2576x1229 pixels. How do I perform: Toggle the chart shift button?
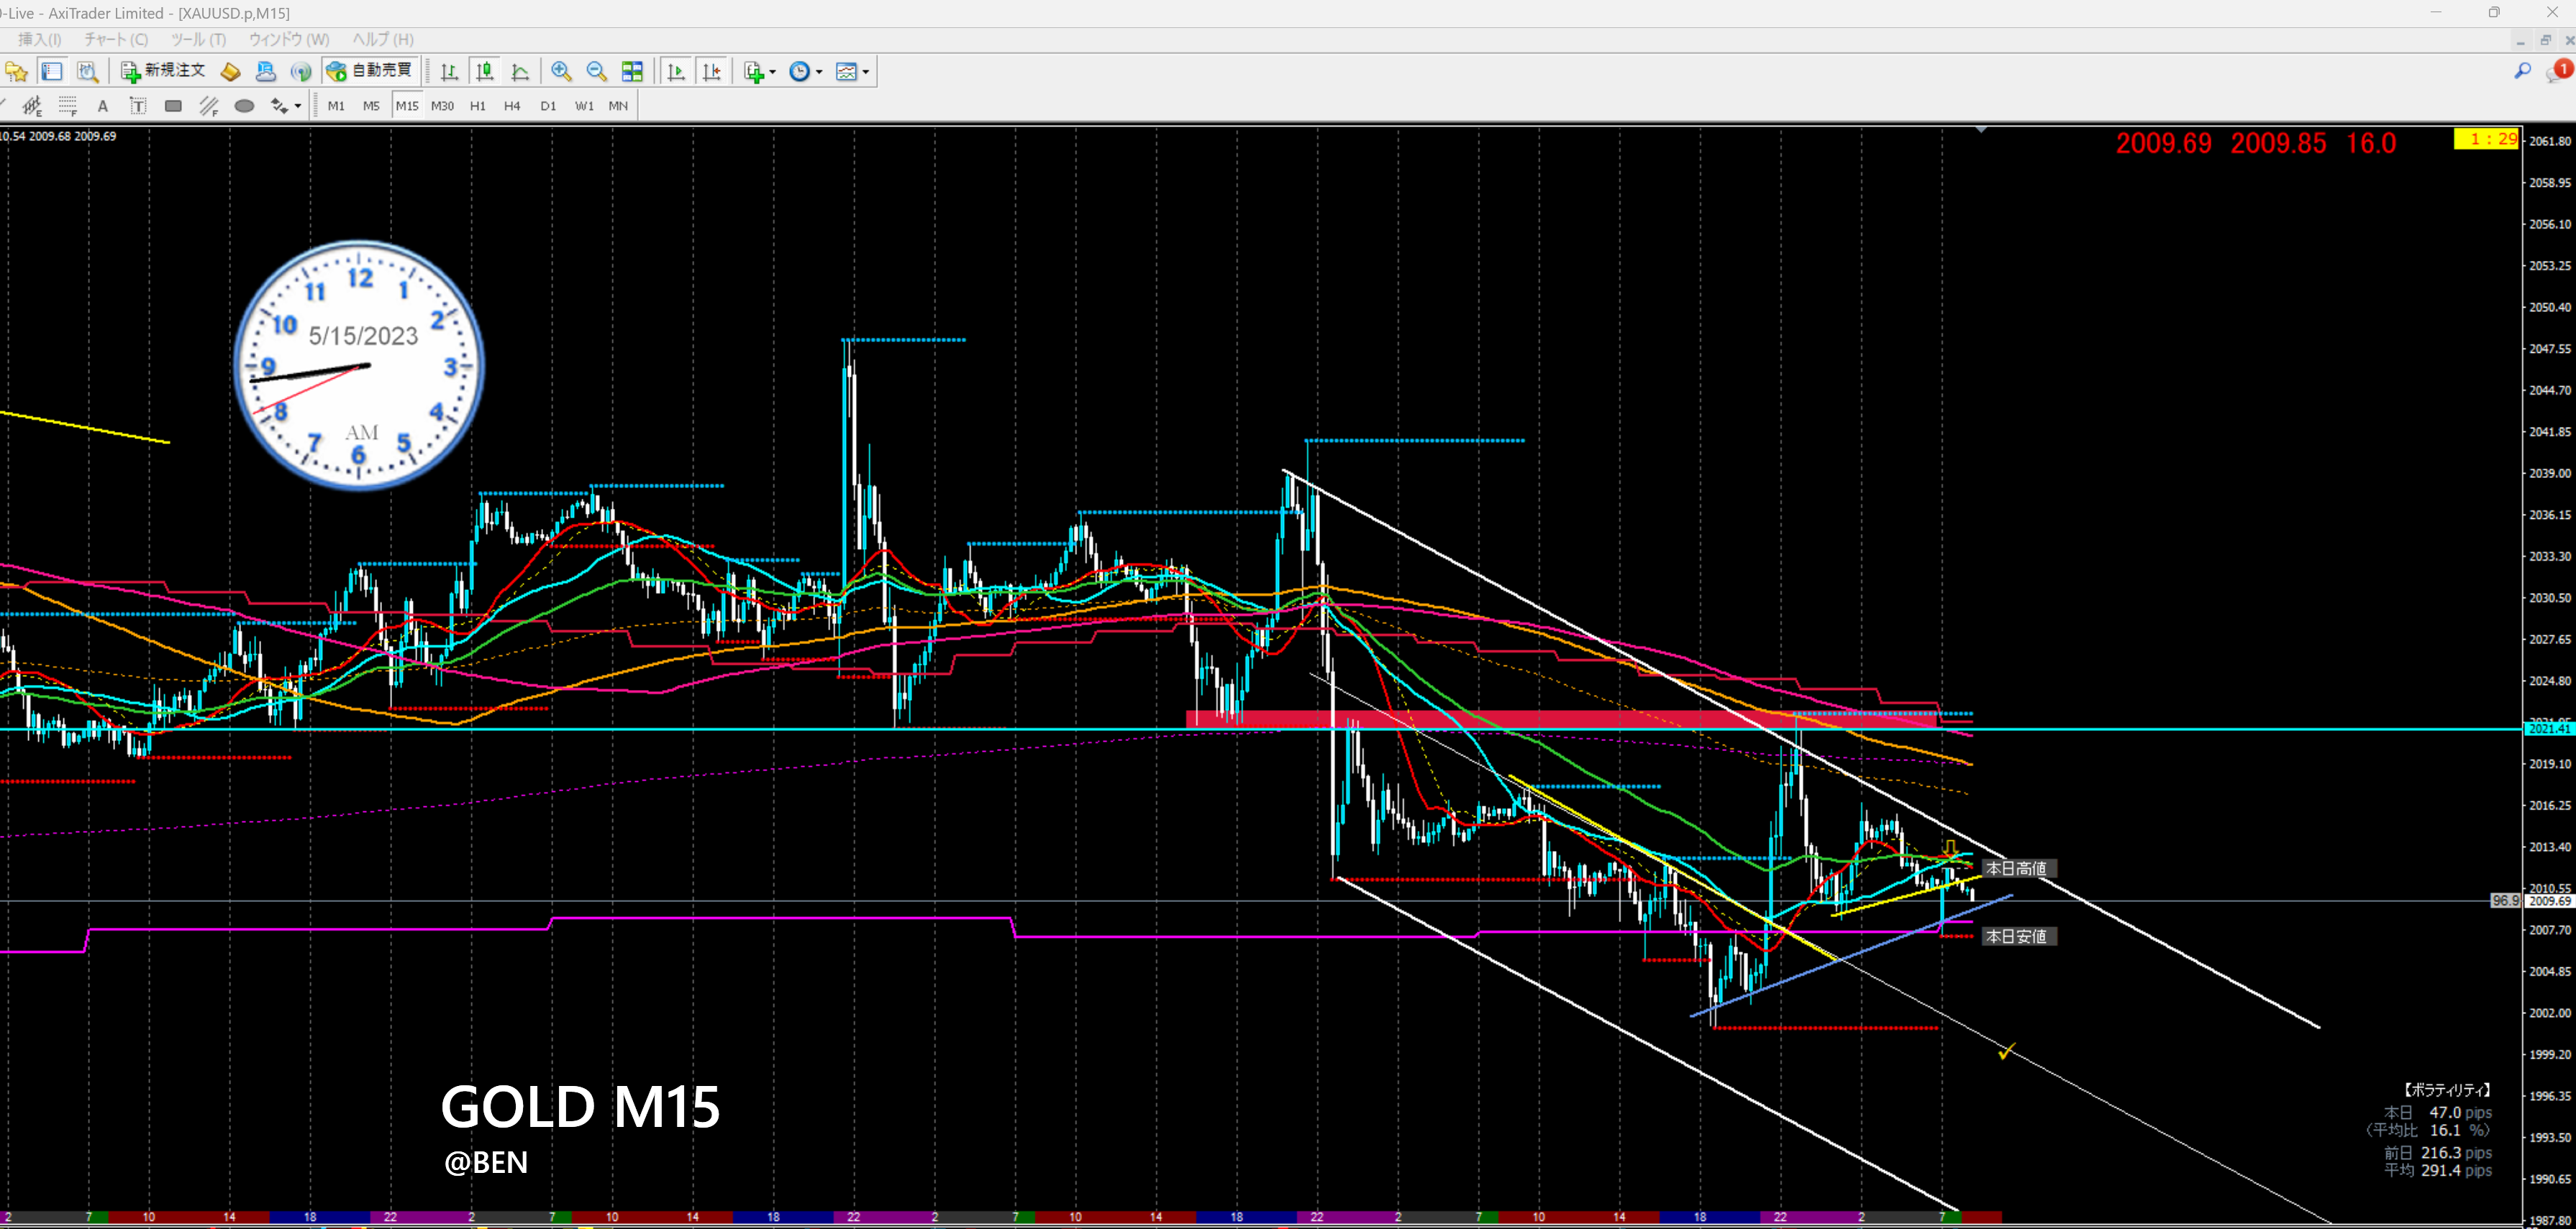pyautogui.click(x=712, y=72)
